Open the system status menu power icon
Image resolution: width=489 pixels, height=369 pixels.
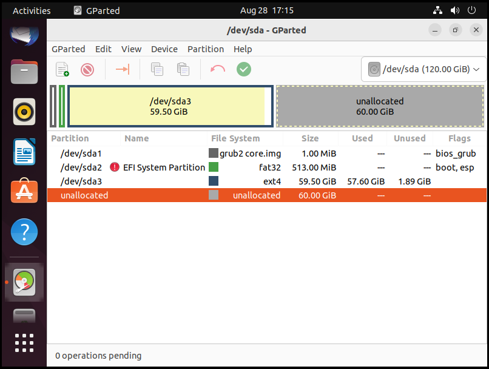pyautogui.click(x=471, y=10)
